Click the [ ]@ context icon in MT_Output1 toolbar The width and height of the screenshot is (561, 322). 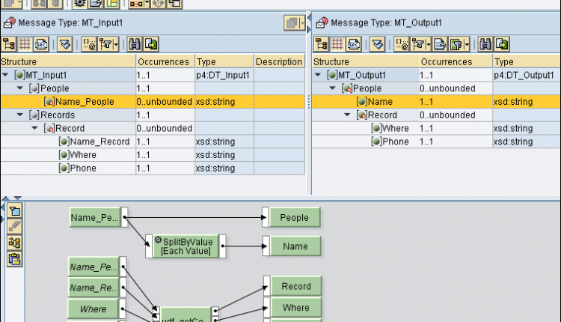click(x=402, y=44)
